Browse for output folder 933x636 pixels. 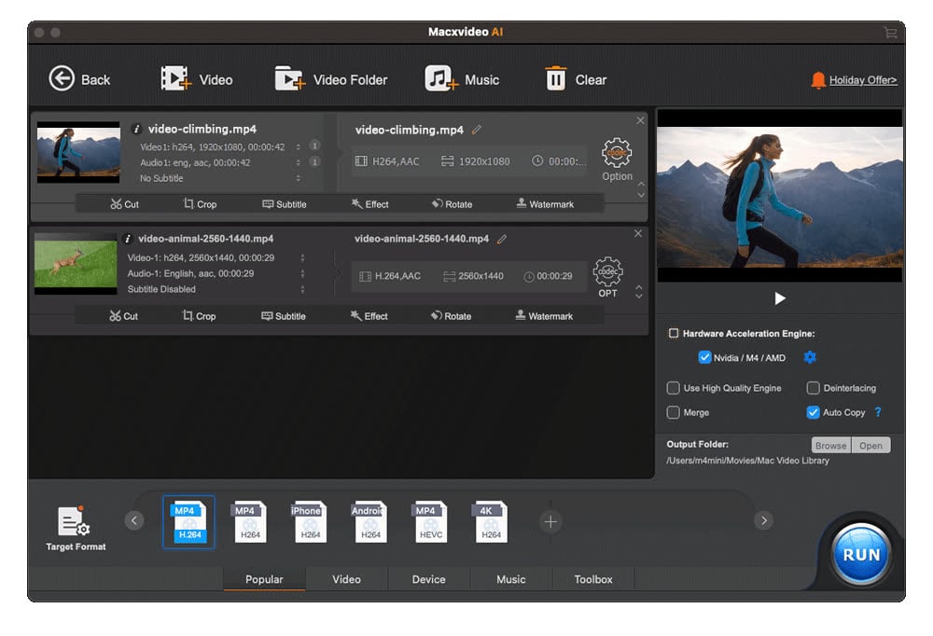pos(830,445)
